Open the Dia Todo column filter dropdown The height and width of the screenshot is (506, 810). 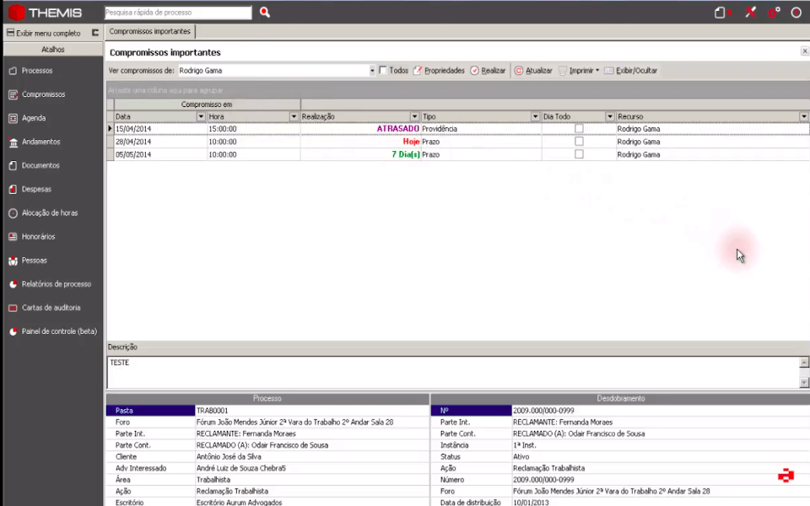[x=609, y=116]
